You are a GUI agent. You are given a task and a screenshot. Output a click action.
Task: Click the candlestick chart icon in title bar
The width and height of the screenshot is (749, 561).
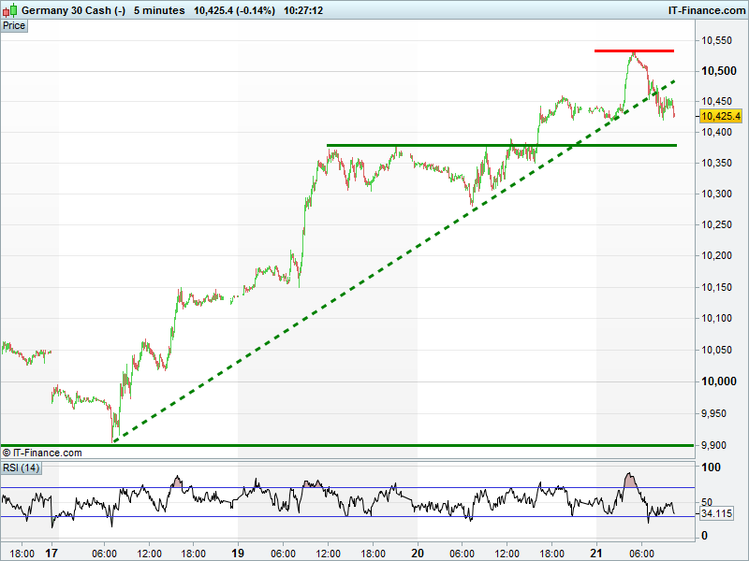click(9, 10)
